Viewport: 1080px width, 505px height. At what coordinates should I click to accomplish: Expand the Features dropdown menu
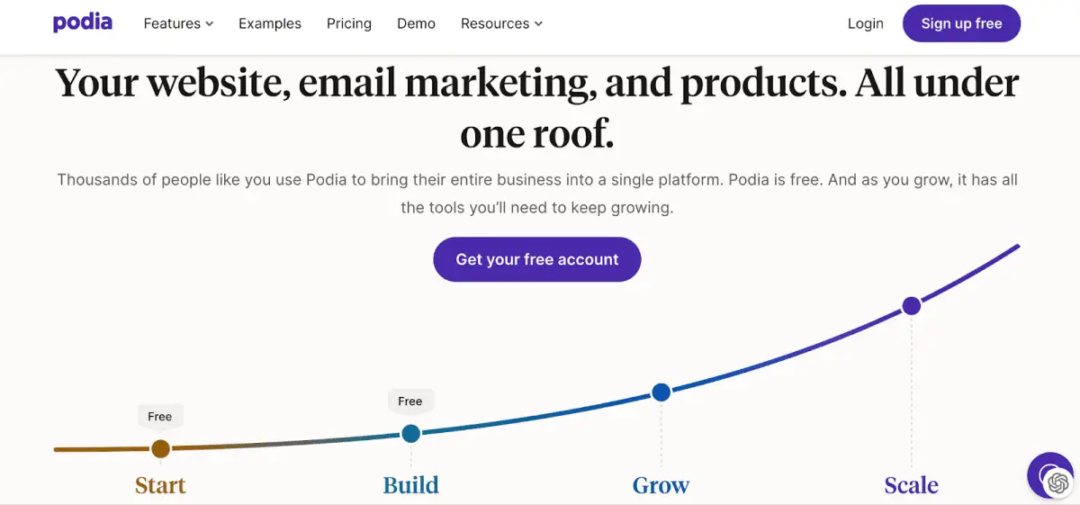(x=178, y=23)
